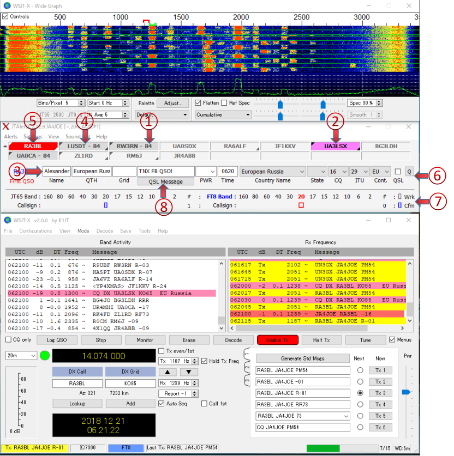Enable the Call 1st checkbox
Screen dimensions: 454x456
[204, 403]
